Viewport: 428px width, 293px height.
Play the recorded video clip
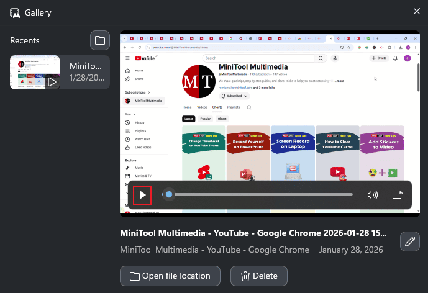click(x=142, y=195)
